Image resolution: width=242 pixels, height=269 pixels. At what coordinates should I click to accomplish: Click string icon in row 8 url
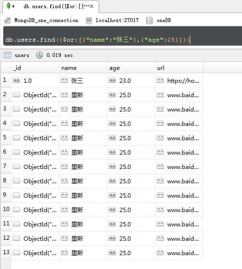160,181
